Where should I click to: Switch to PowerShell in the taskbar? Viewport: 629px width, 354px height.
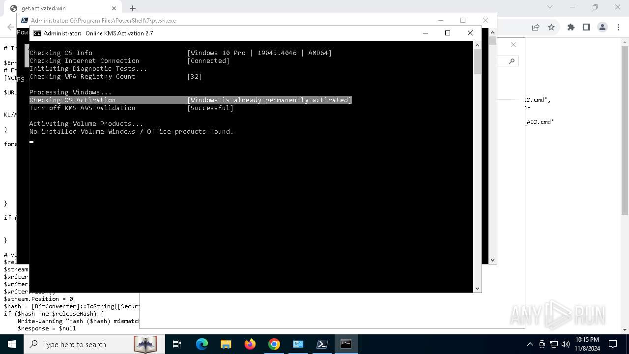click(x=322, y=344)
